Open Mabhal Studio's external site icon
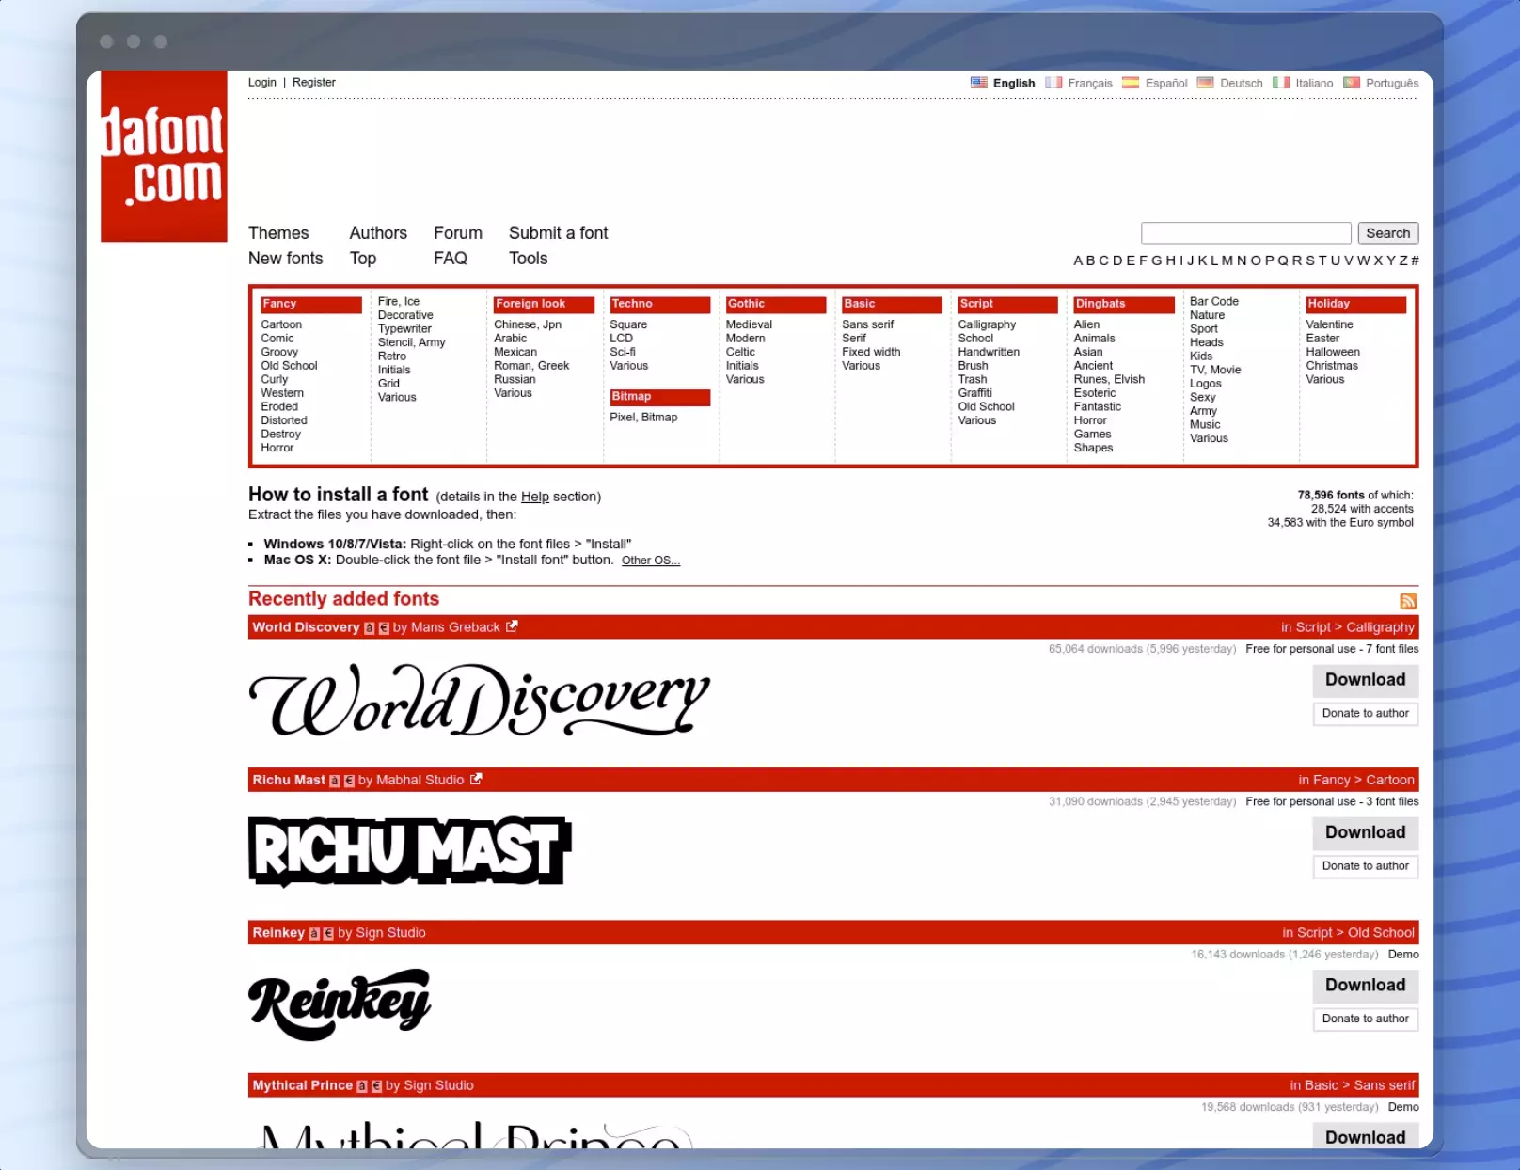 [x=476, y=779]
